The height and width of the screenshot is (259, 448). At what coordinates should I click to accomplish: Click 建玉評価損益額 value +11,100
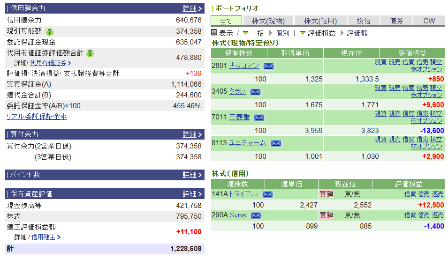(189, 232)
